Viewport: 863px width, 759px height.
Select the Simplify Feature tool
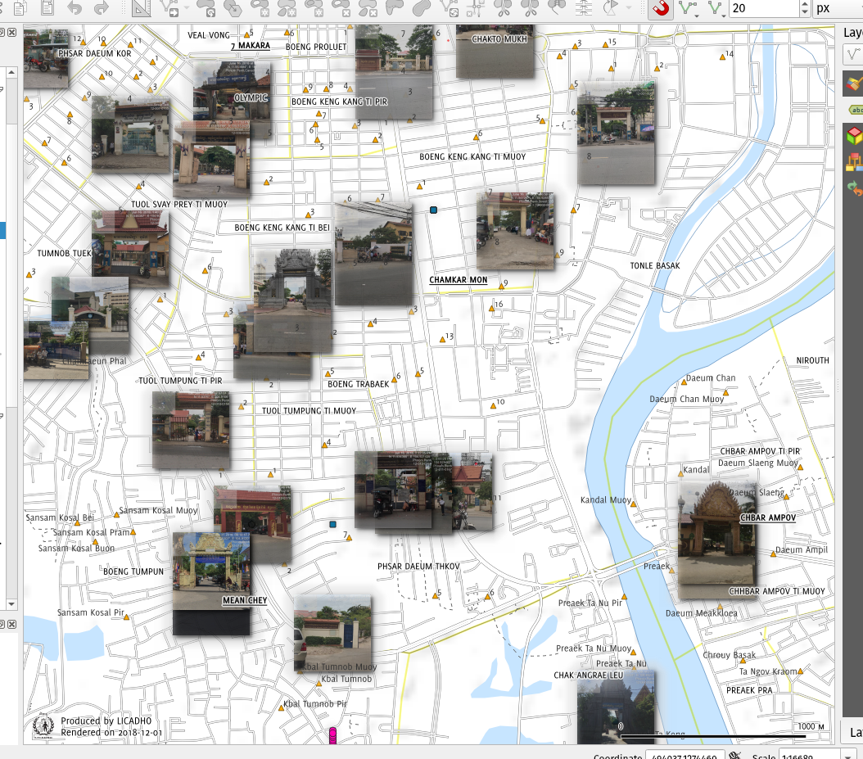coord(233,7)
